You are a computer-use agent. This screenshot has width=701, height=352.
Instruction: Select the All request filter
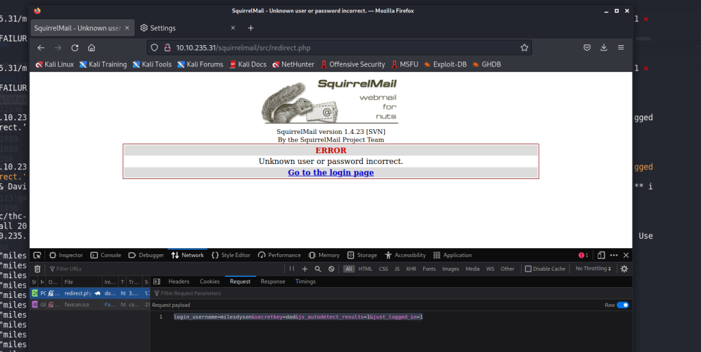pyautogui.click(x=348, y=269)
